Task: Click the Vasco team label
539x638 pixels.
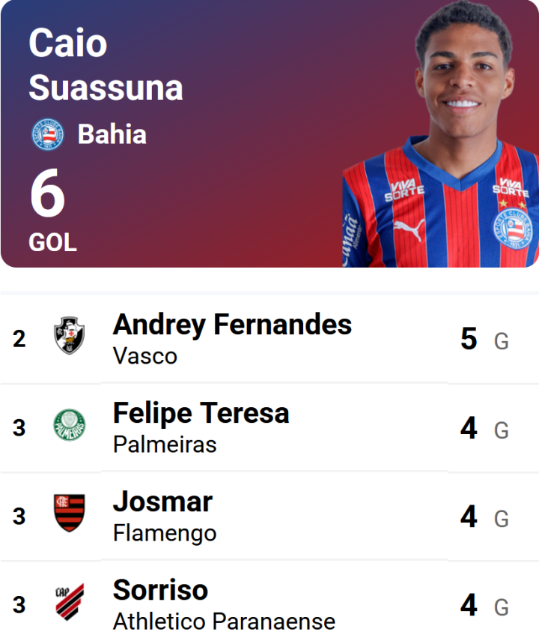Action: [144, 355]
